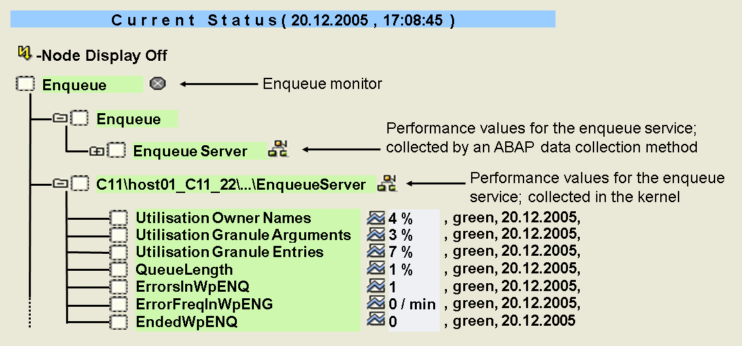Open the chart icon for QueueLength
The height and width of the screenshot is (346, 742).
pos(376,269)
